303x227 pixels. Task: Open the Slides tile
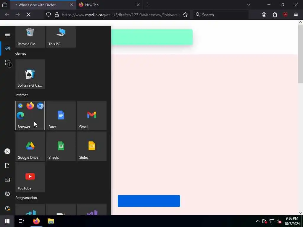click(x=92, y=146)
